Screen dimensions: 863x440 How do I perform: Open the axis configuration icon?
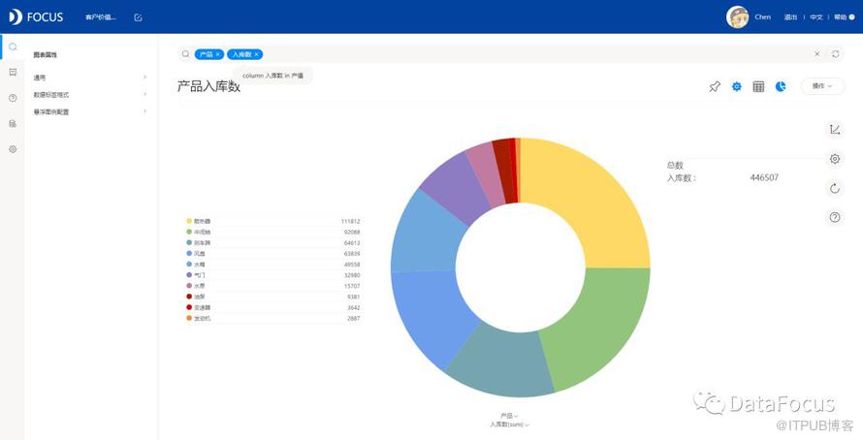[x=835, y=130]
